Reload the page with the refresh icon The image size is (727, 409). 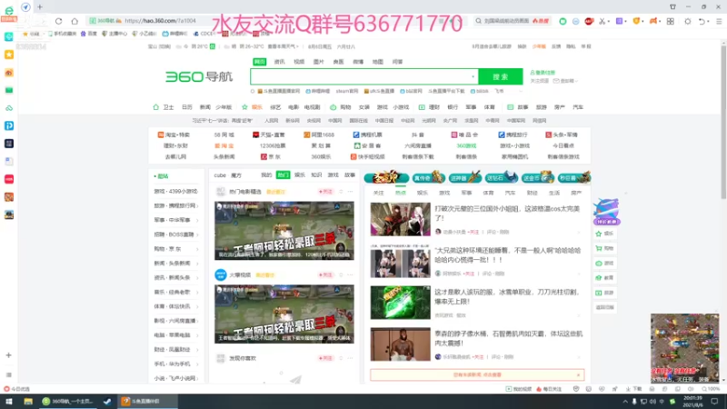[58, 21]
